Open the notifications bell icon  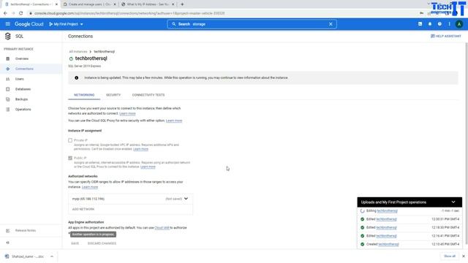pos(430,24)
